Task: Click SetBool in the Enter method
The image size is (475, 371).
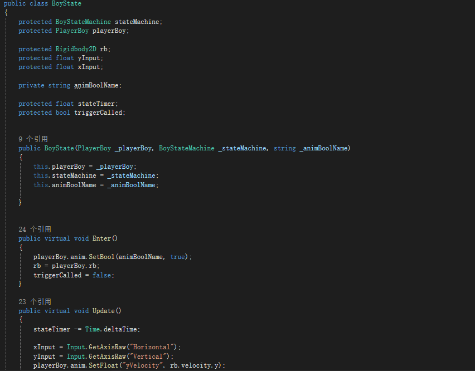Action: tap(102, 257)
